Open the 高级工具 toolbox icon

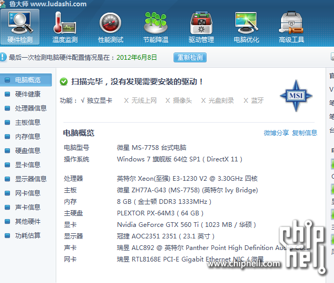coord(292,27)
